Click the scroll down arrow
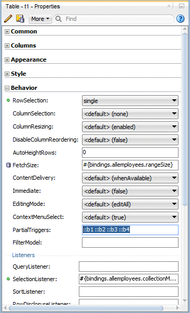Image resolution: width=190 pixels, height=313 pixels. point(185,300)
